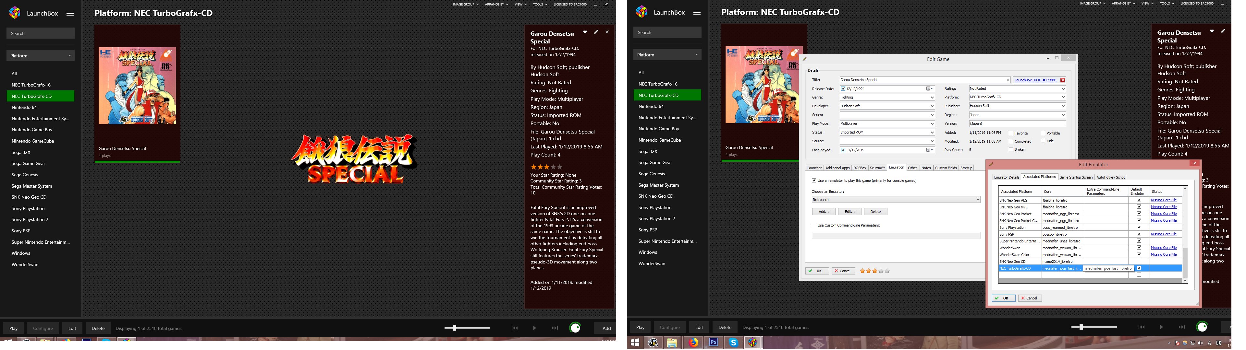This screenshot has width=1246, height=350.
Task: Open the Custom Fields tab
Action: pos(946,168)
